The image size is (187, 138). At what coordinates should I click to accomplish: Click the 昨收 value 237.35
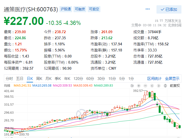pyautogui.click(x=60, y=38)
